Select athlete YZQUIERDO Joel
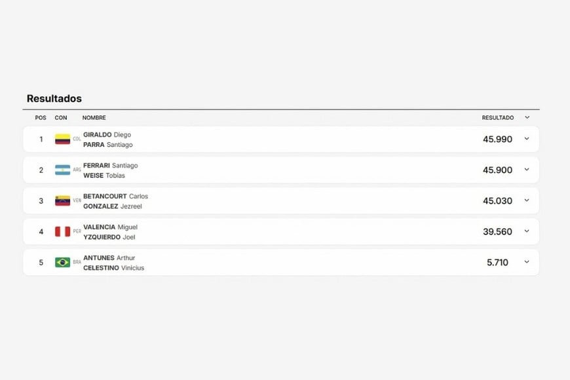 [x=109, y=237]
